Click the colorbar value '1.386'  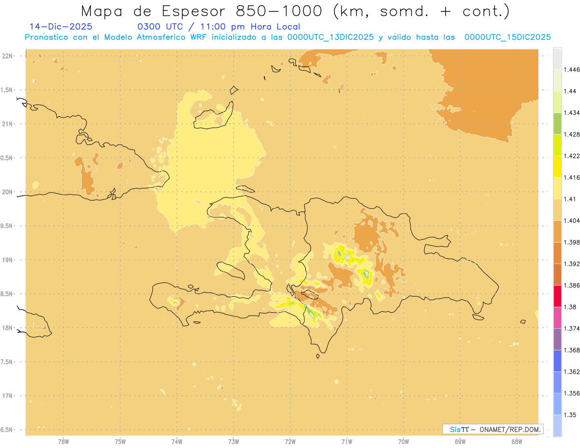coord(573,285)
